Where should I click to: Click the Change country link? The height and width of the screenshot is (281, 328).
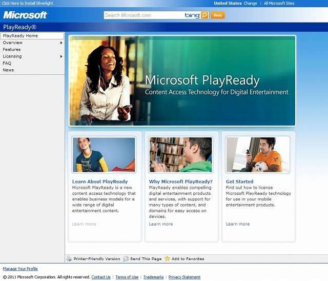(250, 3)
